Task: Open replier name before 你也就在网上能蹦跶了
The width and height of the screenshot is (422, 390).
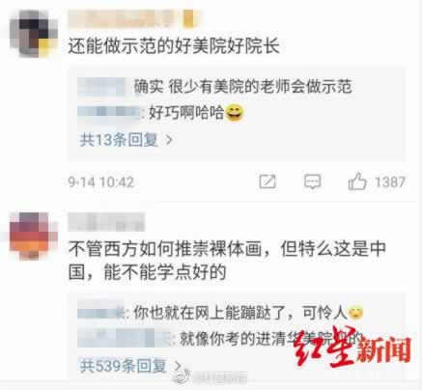Action: tap(101, 312)
